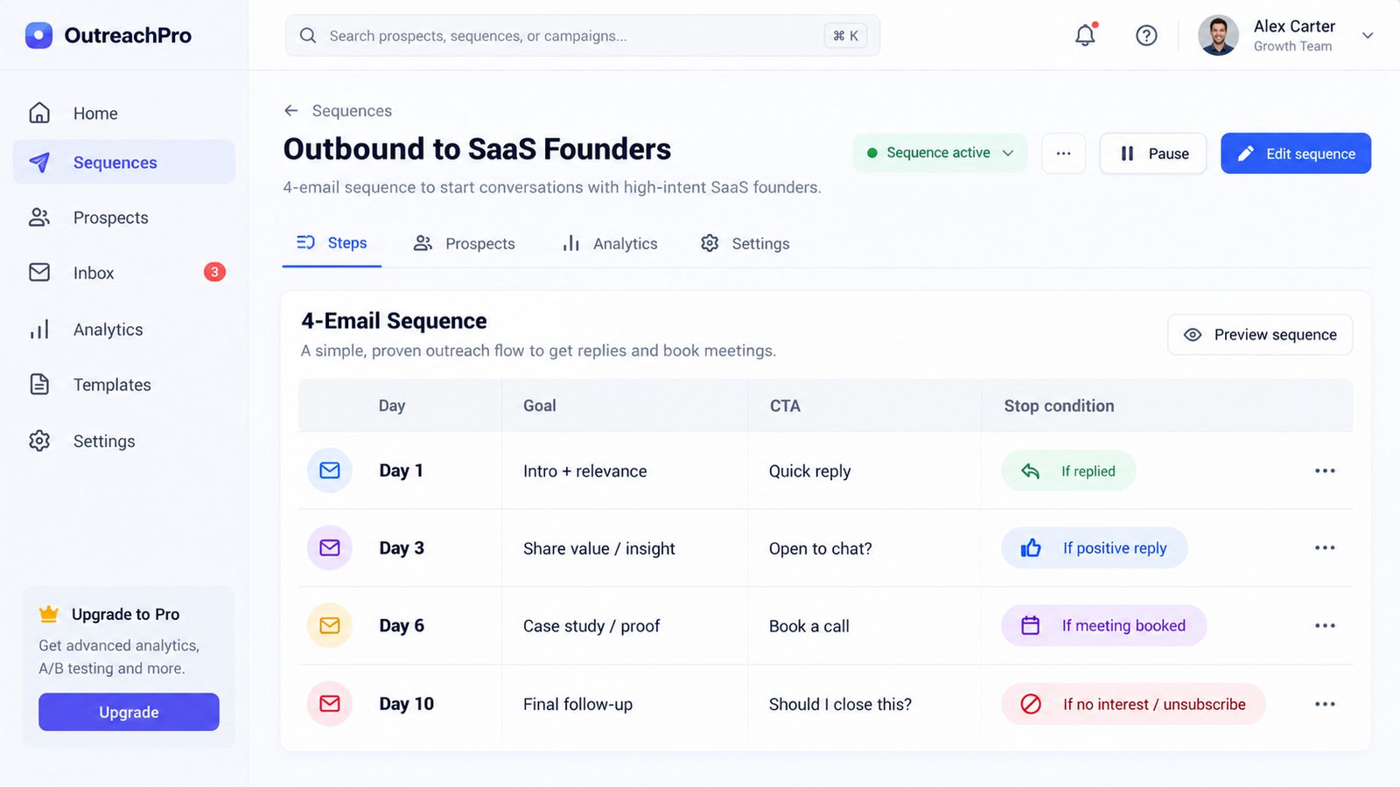Image resolution: width=1400 pixels, height=787 pixels.
Task: Open the header more options button
Action: (x=1064, y=153)
